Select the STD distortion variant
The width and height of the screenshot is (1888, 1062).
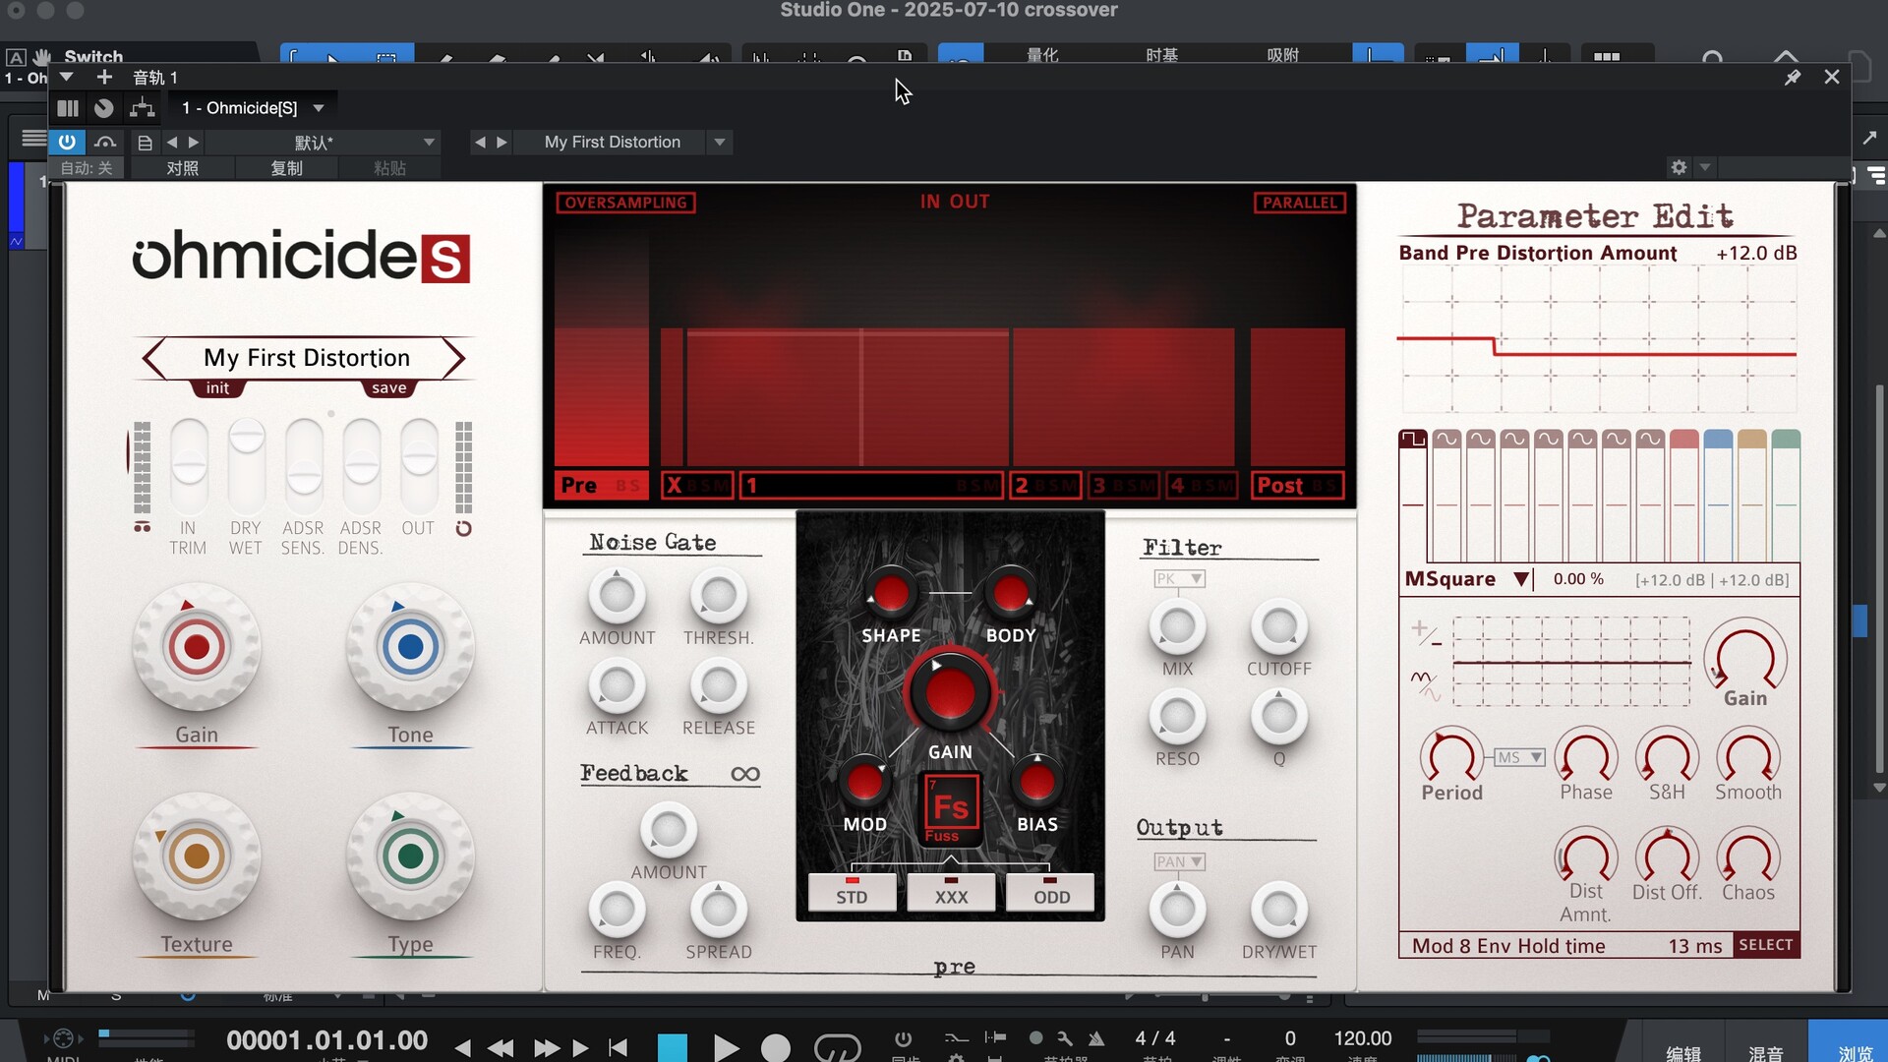852,893
